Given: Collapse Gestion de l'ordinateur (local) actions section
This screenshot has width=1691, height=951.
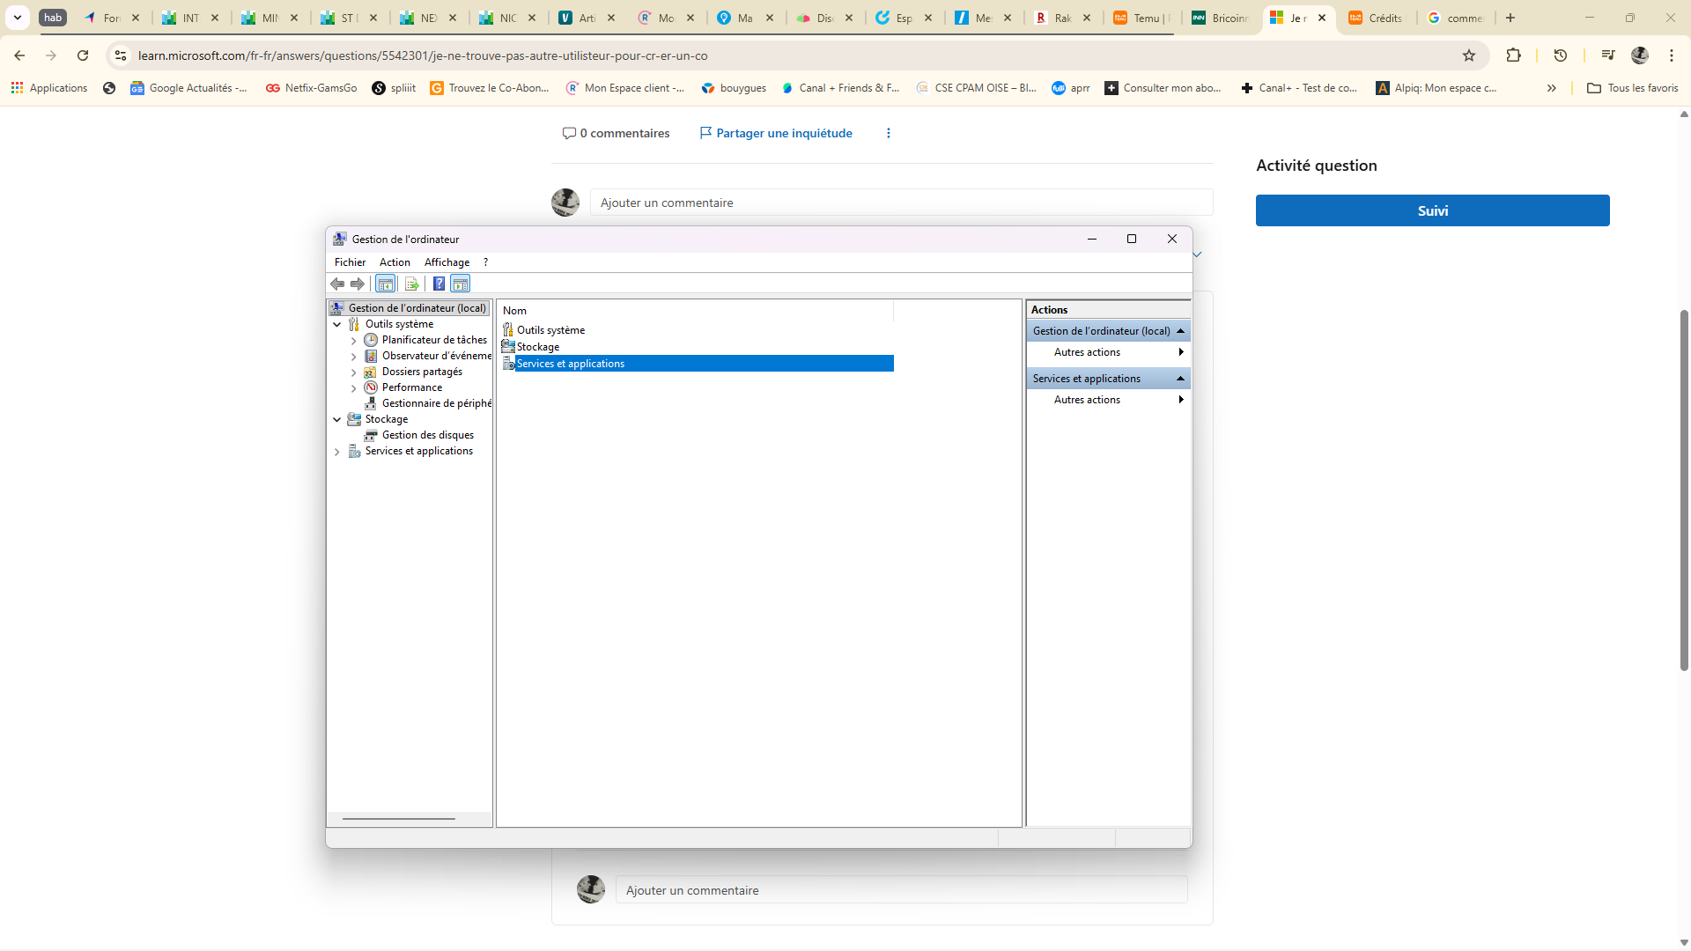Looking at the screenshot, I should coord(1180,331).
